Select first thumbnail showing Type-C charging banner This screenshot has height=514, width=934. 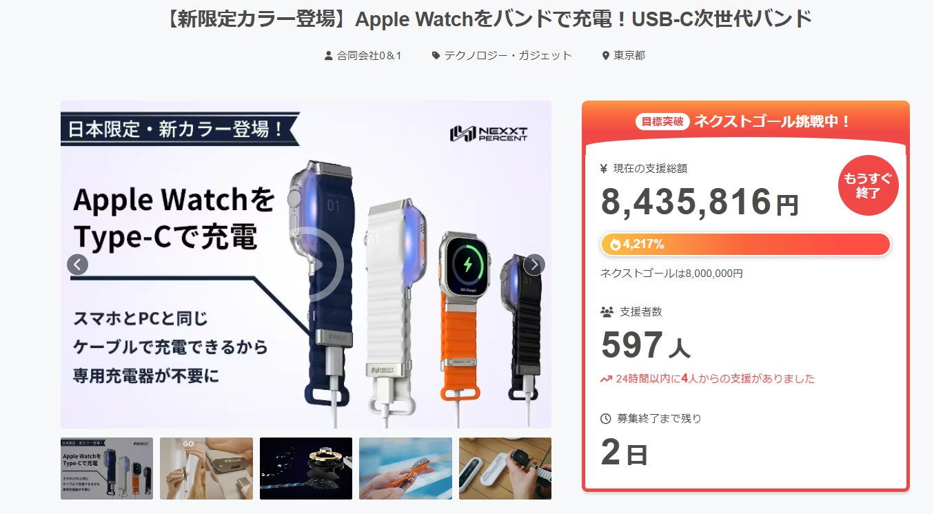pos(107,469)
